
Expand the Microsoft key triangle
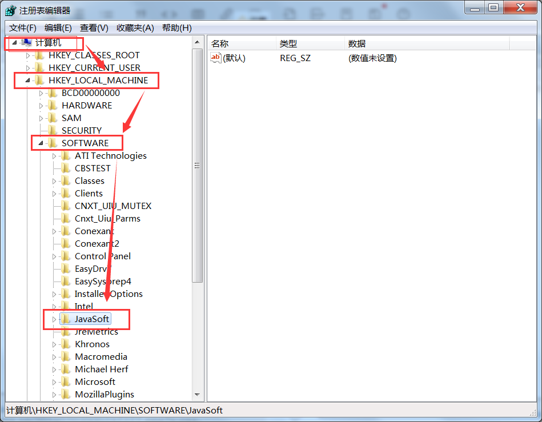[x=54, y=382]
